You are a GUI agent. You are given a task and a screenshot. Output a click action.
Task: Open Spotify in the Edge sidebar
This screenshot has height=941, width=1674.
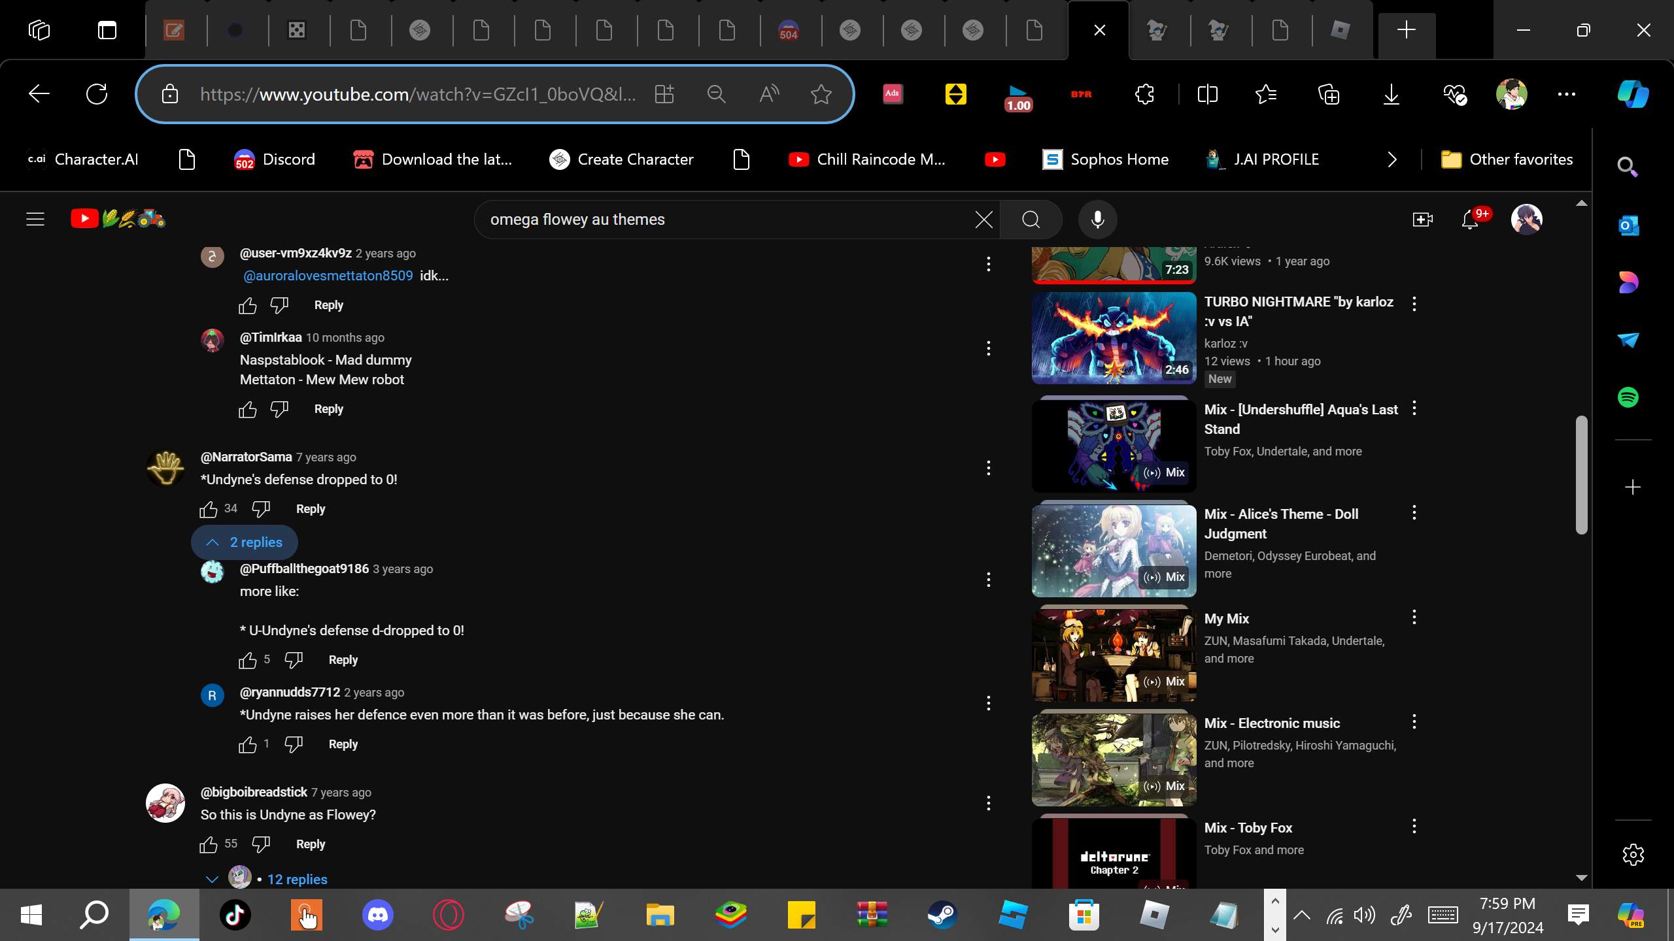click(1628, 397)
